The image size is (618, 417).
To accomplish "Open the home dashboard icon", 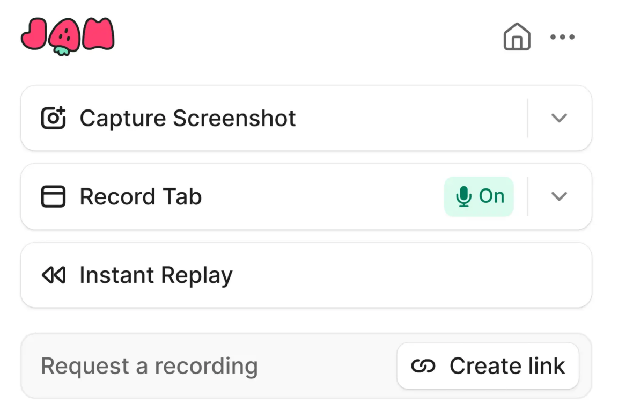I will click(517, 36).
